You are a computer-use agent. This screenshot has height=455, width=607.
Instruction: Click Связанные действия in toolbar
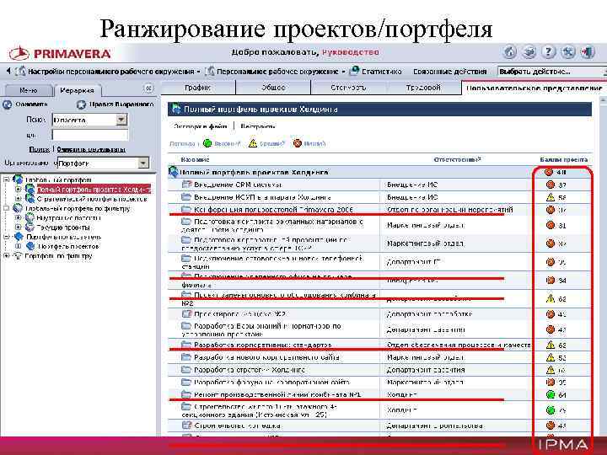tap(449, 72)
